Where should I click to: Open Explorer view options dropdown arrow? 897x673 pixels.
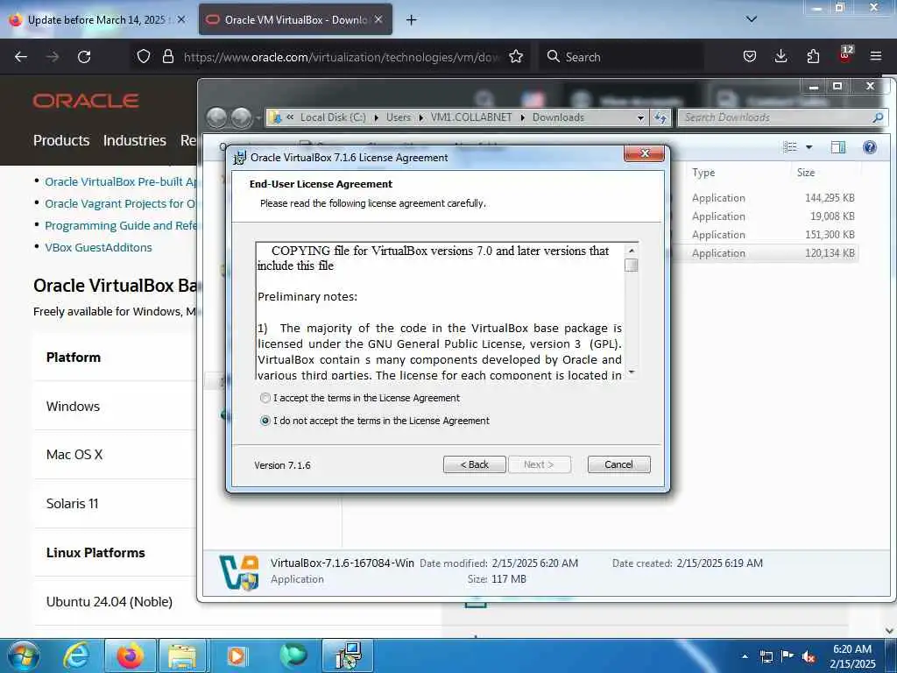tap(809, 147)
